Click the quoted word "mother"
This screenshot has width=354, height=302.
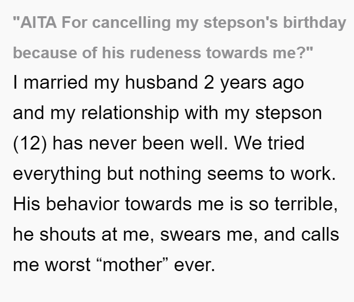pyautogui.click(x=132, y=265)
